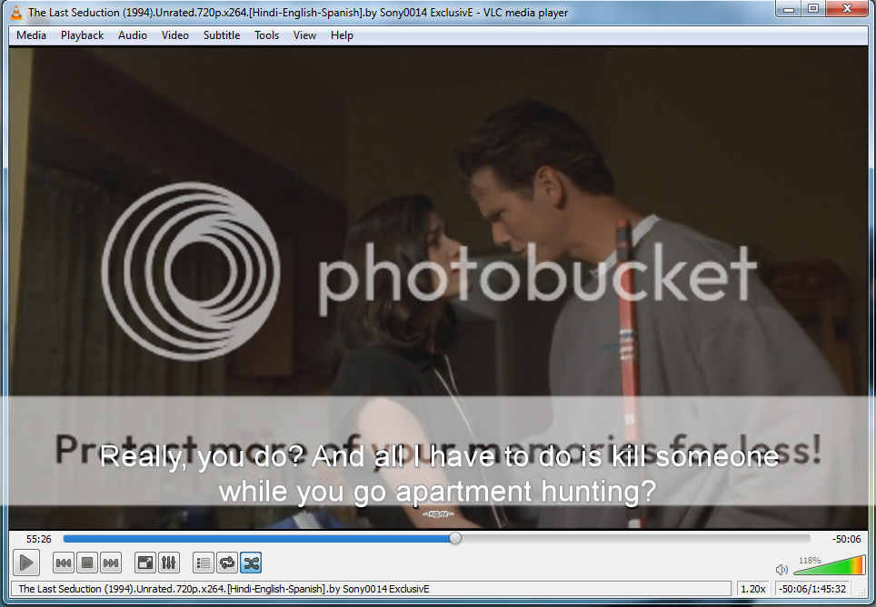Toggle fullscreen video mode
The image size is (876, 607).
point(144,563)
